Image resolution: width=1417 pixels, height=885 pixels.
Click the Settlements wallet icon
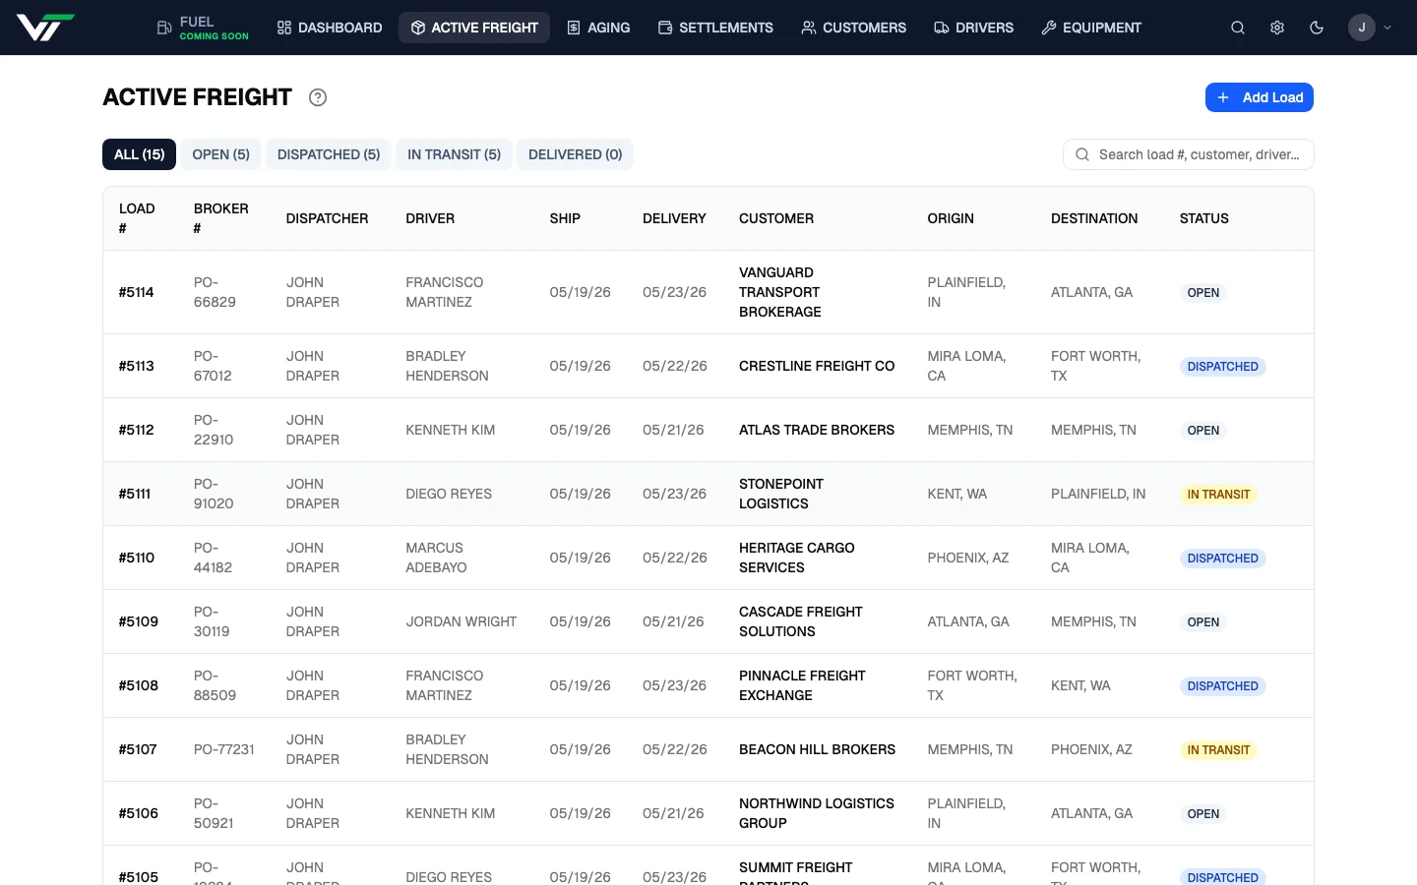[665, 28]
